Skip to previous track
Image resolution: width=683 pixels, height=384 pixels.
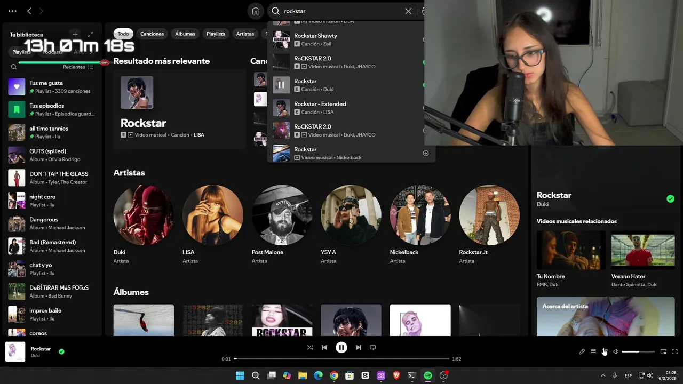(324, 347)
